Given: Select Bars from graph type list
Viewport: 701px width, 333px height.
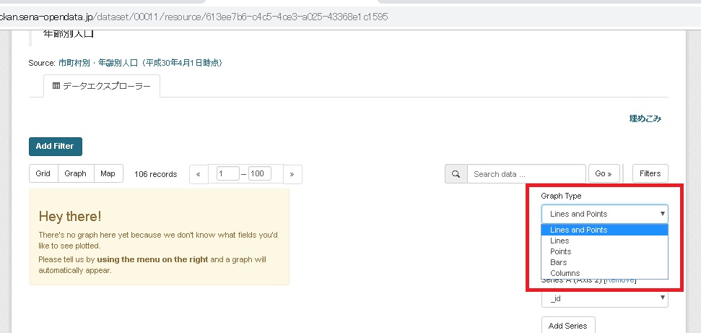Looking at the screenshot, I should point(559,262).
